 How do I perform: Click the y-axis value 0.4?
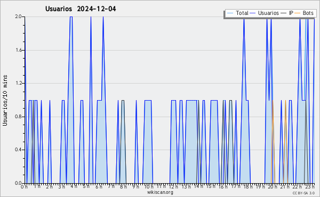coord(18,150)
